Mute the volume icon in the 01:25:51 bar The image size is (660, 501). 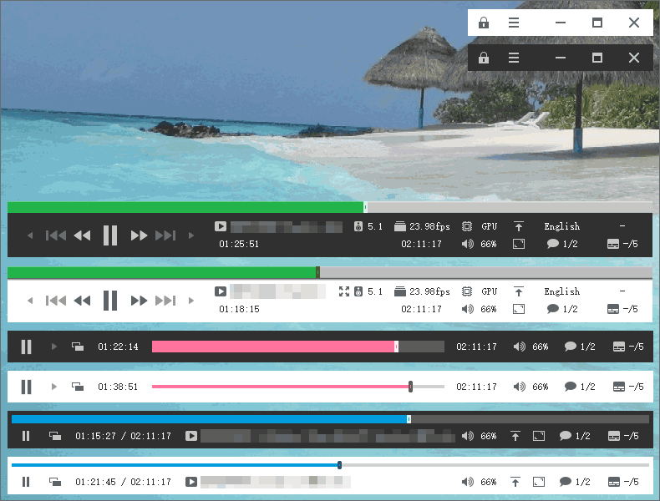467,244
